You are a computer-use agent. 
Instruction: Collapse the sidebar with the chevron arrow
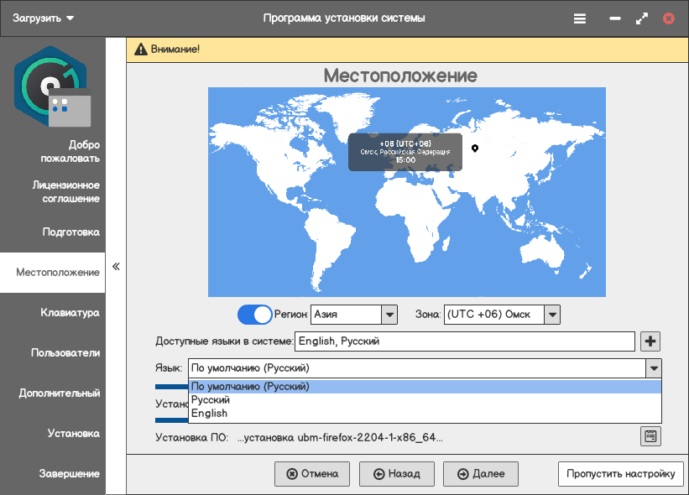coord(116,267)
